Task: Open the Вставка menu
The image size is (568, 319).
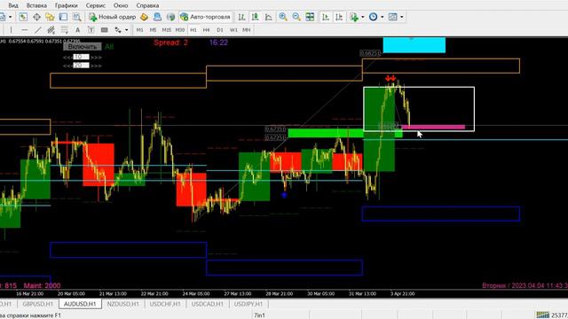Action: point(36,5)
